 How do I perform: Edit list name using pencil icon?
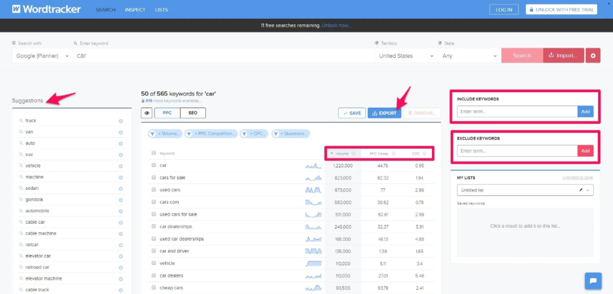(x=581, y=190)
